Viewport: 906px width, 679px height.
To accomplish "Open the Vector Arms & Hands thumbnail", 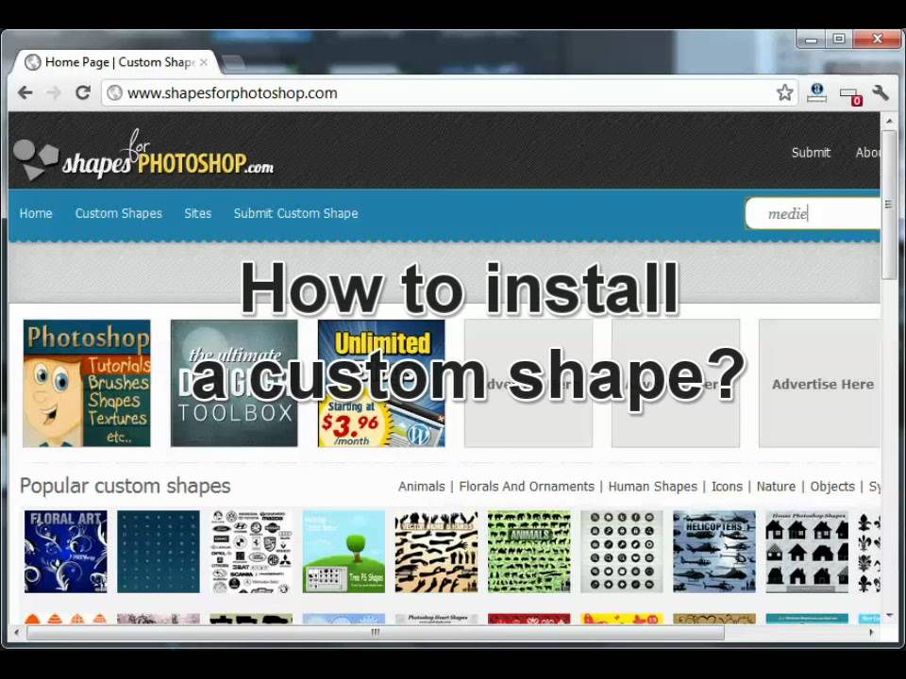I will [x=436, y=552].
